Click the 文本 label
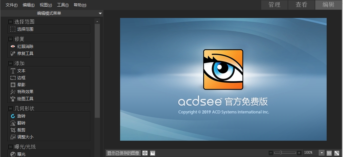The width and height of the screenshot is (343, 157). tap(21, 71)
